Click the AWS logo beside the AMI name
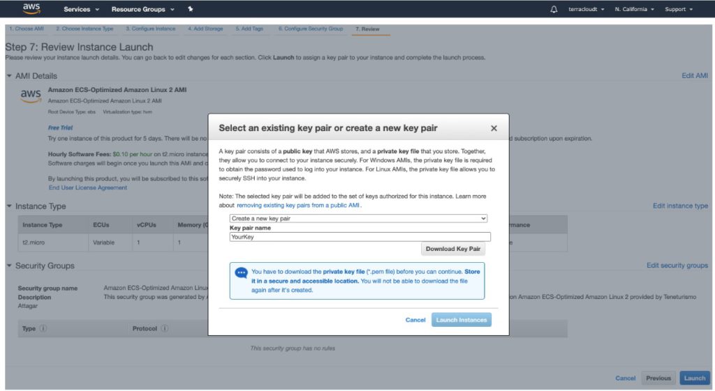Screen dimensions: 715x391 (31, 95)
